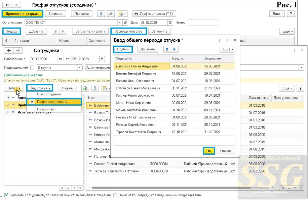Enable Показывать сотрудников подчиненных подразделений
Image resolution: width=308 pixels, height=200 pixels.
116,195
